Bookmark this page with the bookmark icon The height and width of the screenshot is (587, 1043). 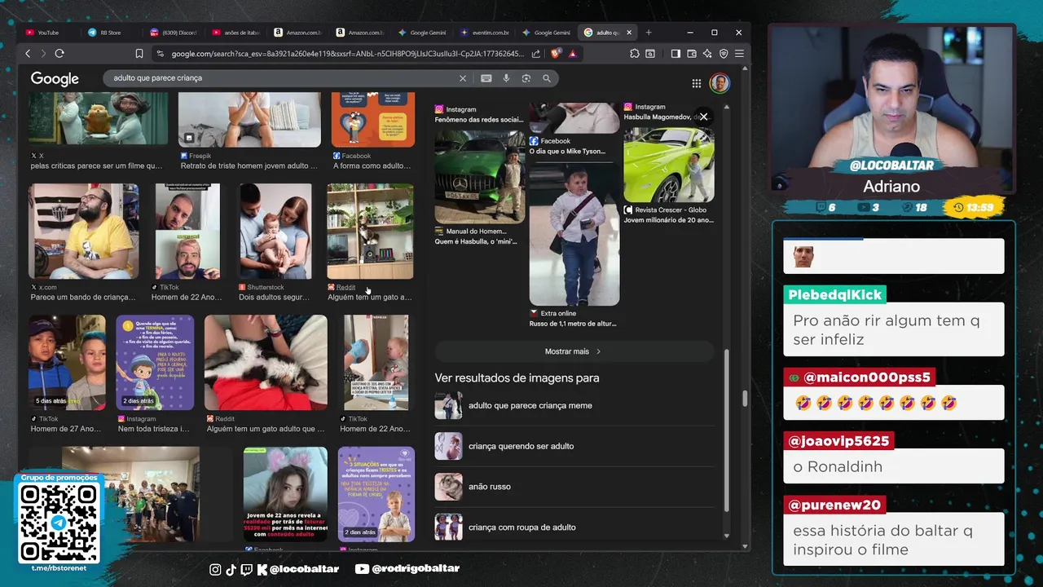tap(139, 54)
